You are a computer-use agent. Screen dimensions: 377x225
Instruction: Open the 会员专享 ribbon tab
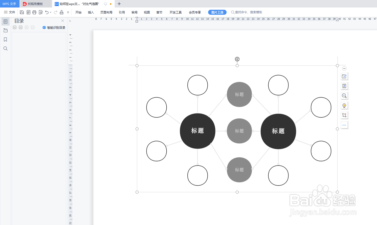(195, 12)
